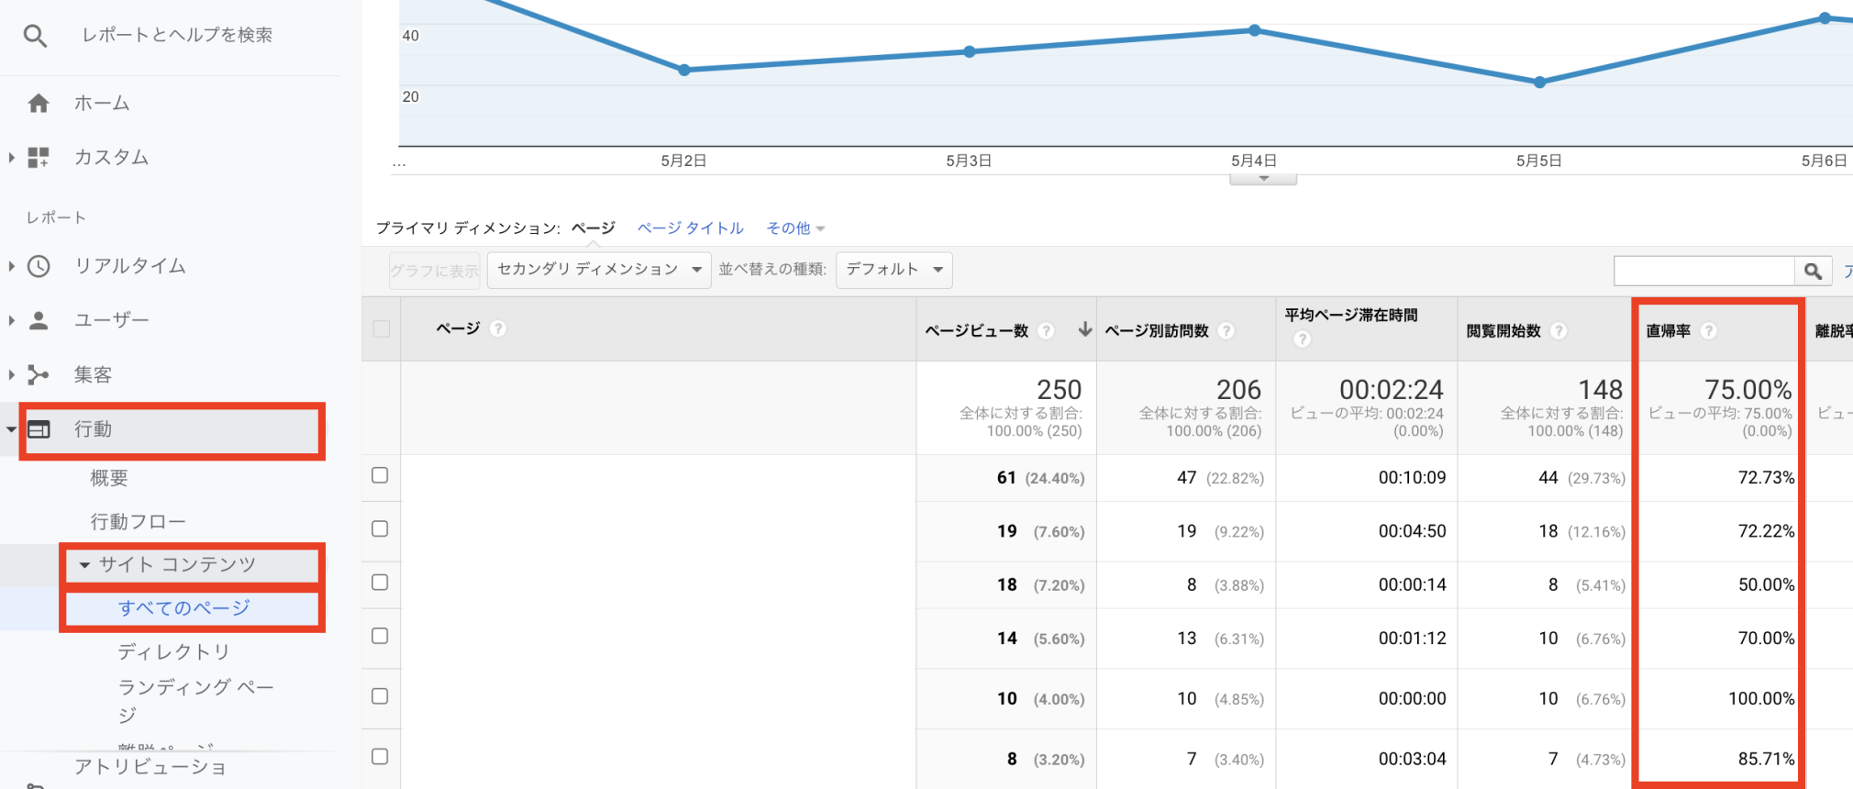The height and width of the screenshot is (789, 1853).
Task: Click the sort arrow in ページビュー数 column
Action: click(x=1084, y=329)
